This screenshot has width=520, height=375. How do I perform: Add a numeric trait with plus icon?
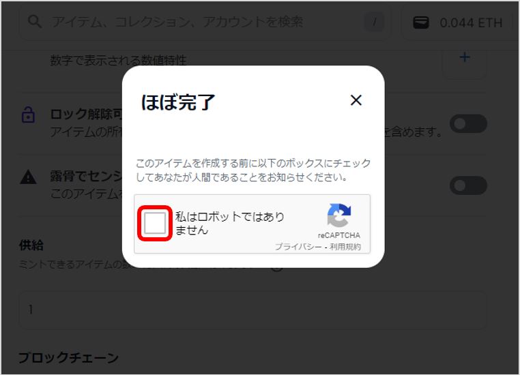[465, 57]
